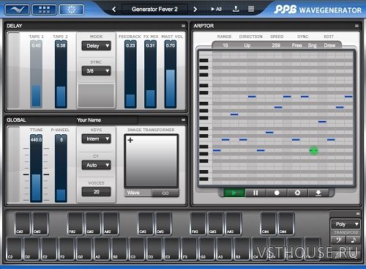Open the CY Auto dropdown

tap(97, 165)
